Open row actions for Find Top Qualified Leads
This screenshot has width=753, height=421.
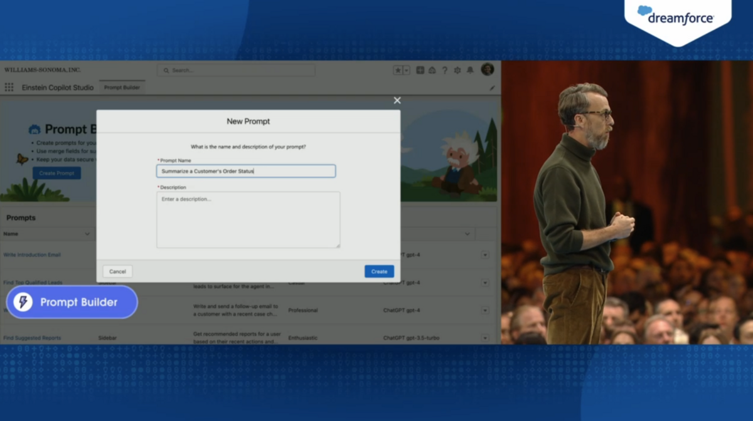click(485, 283)
